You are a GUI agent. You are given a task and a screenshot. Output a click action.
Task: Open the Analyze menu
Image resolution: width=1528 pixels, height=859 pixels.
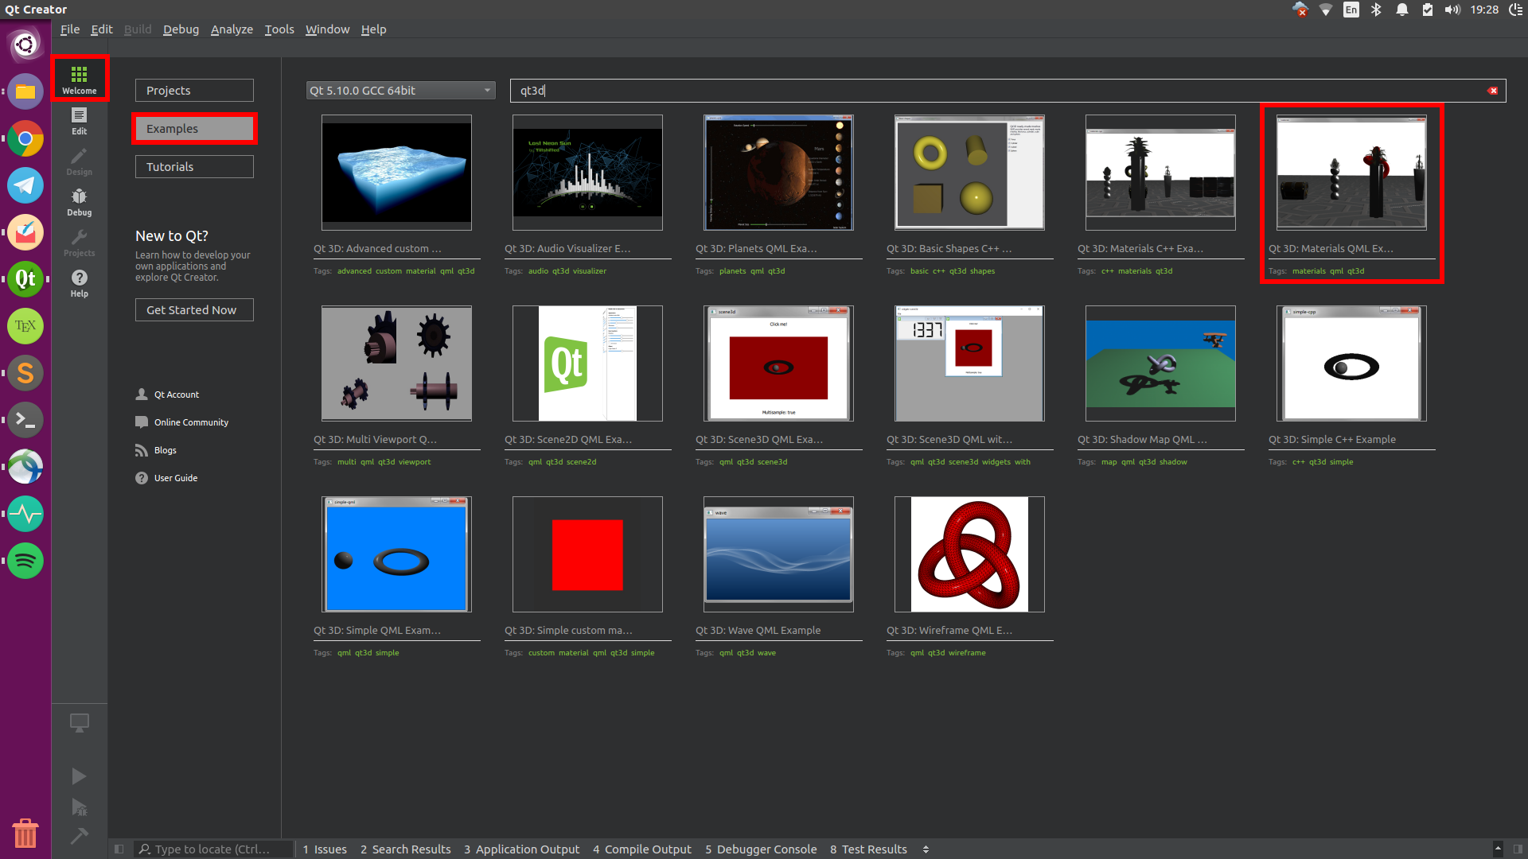[232, 29]
